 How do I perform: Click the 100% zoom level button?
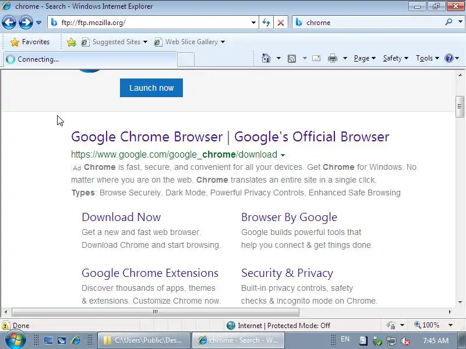[x=427, y=325]
